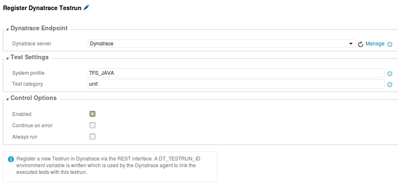The width and height of the screenshot is (398, 184).
Task: Click the blue info icon in the description box
Action: (11, 159)
